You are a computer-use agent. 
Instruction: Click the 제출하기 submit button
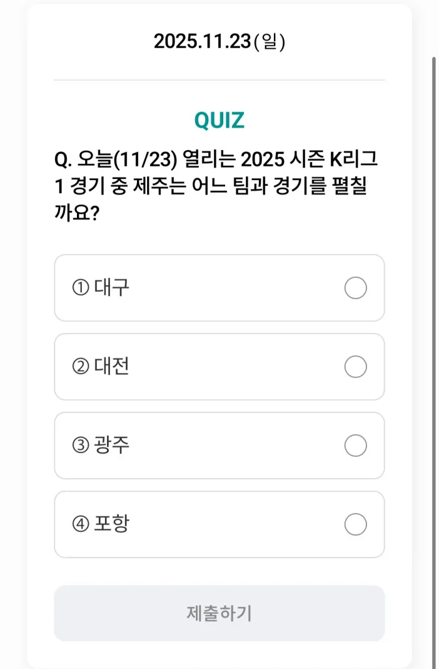(219, 613)
